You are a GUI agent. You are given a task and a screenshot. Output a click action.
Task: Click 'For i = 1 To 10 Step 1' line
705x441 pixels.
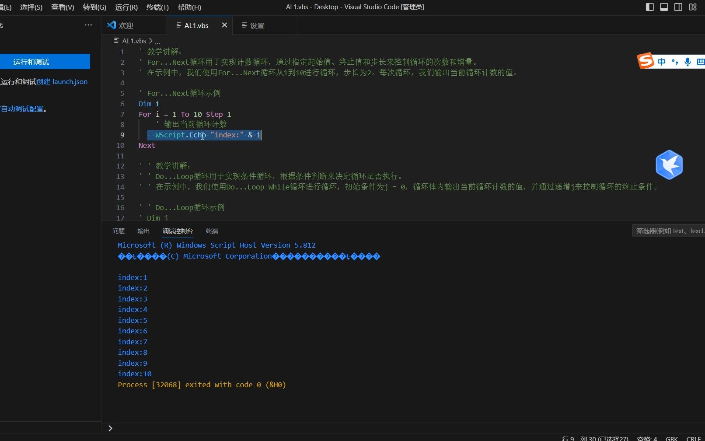(x=185, y=114)
